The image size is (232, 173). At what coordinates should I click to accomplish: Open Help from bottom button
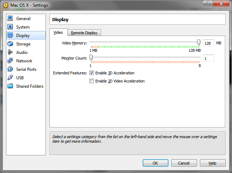[x=213, y=163]
